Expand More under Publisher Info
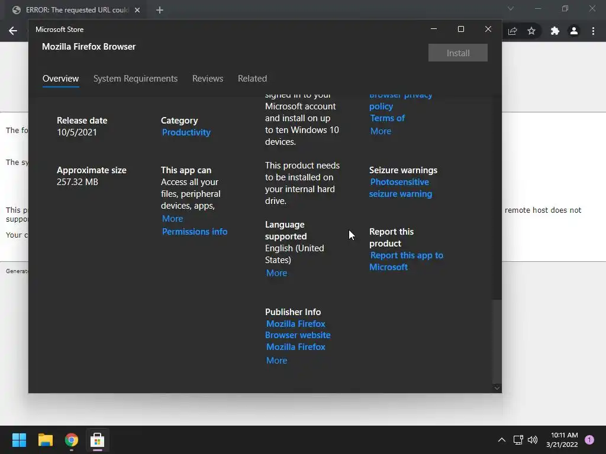This screenshot has width=606, height=454. pyautogui.click(x=276, y=360)
